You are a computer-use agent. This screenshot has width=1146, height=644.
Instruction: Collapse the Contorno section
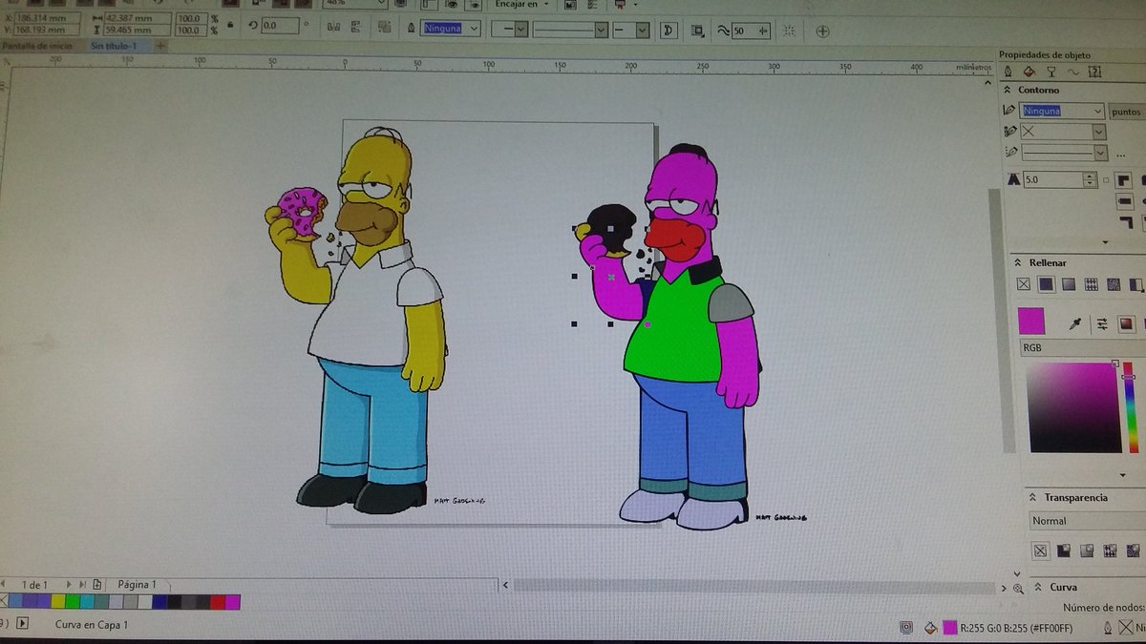pos(1008,90)
